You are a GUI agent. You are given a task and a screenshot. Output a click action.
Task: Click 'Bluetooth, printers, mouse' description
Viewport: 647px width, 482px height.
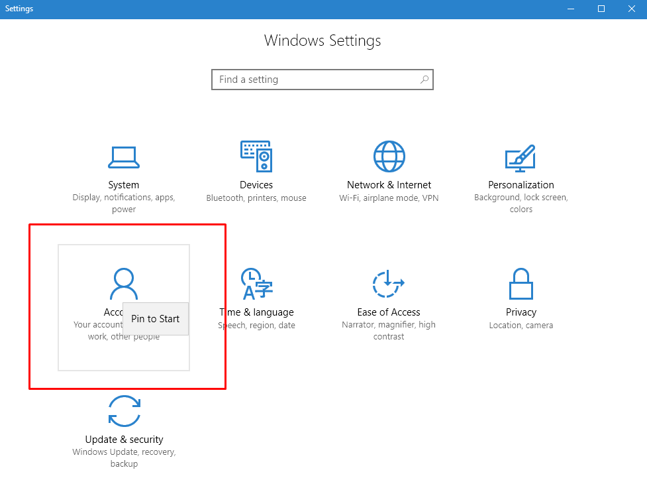(x=256, y=198)
